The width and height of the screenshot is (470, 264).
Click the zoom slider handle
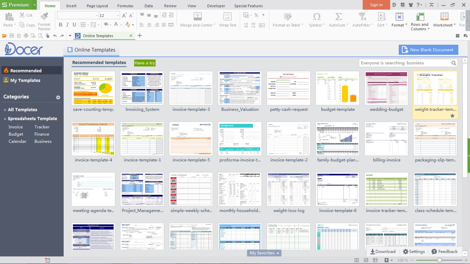pyautogui.click(x=439, y=260)
